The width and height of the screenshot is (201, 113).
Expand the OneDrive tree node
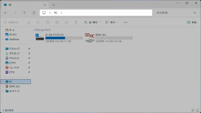(3, 39)
